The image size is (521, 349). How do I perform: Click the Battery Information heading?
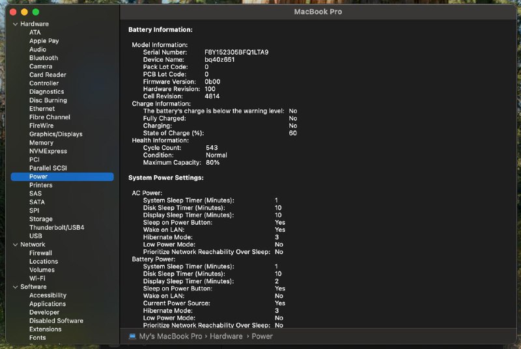(160, 29)
